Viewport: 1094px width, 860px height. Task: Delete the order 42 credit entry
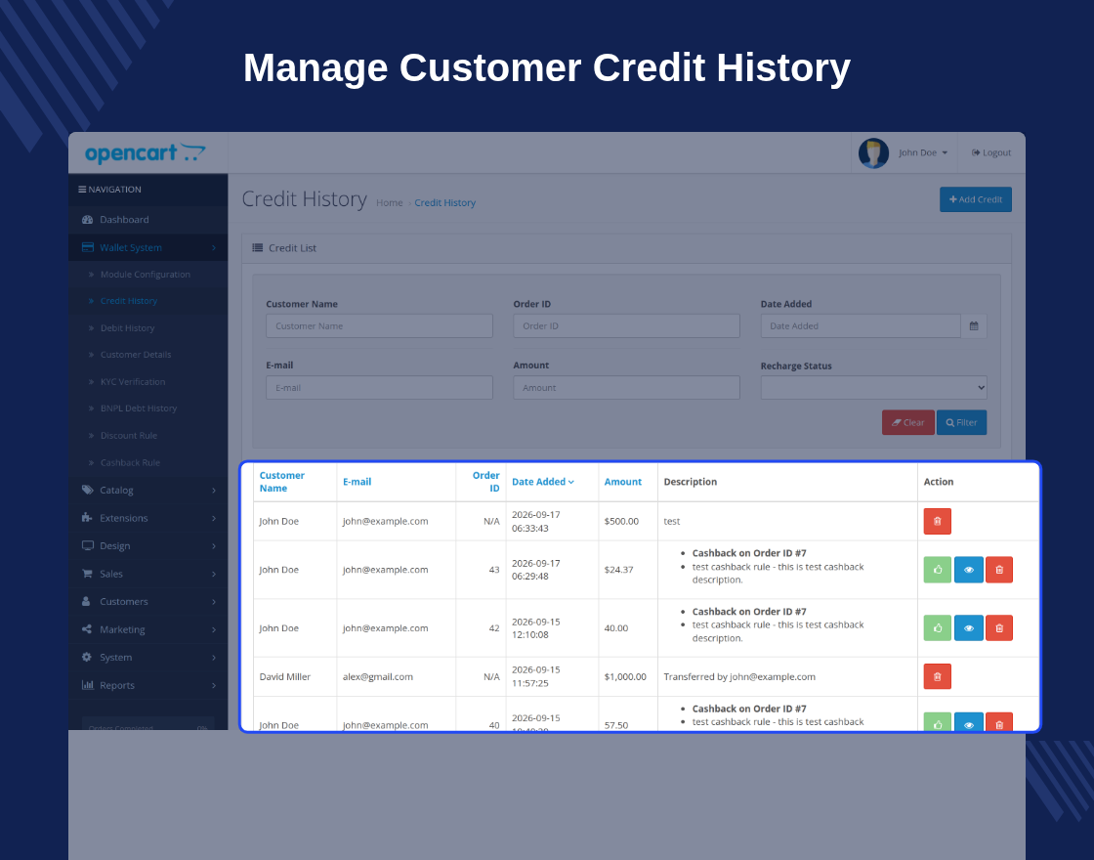click(x=999, y=628)
